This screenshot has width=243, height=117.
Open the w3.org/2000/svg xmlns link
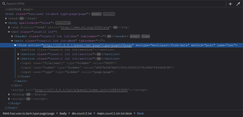pyautogui.click(x=85, y=27)
